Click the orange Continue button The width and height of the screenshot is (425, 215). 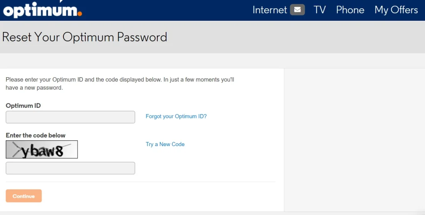coord(24,196)
